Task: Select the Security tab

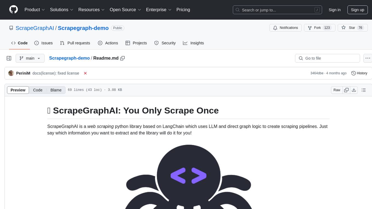Action: coord(165,43)
